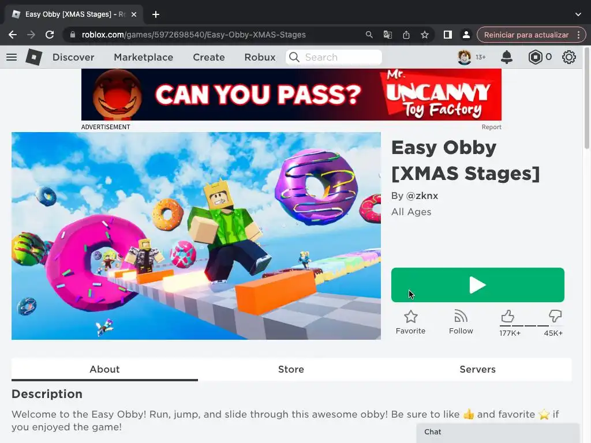Bookmark this page with the star
This screenshot has height=443, width=591.
[x=424, y=35]
